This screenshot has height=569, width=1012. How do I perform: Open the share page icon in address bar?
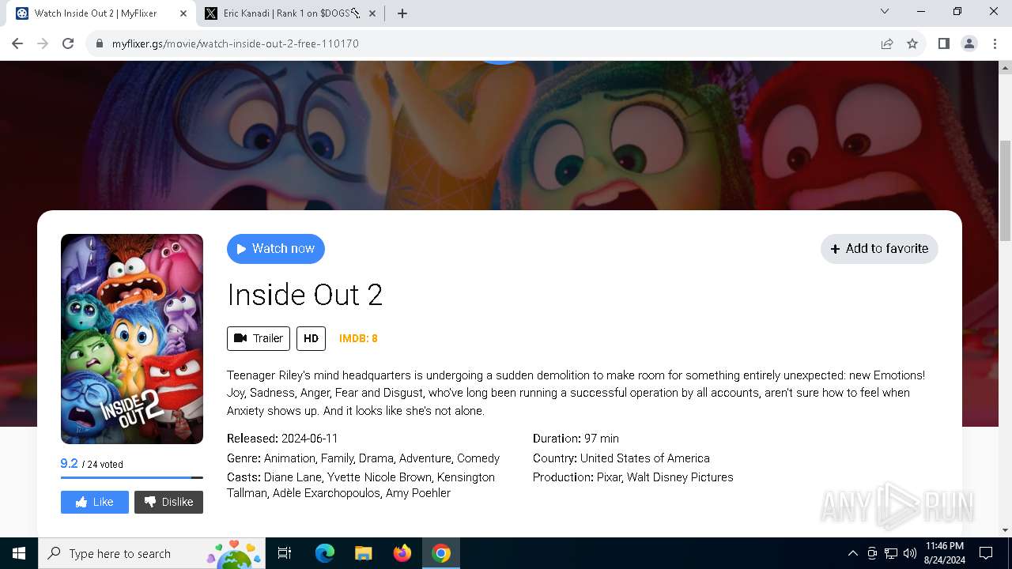point(887,43)
